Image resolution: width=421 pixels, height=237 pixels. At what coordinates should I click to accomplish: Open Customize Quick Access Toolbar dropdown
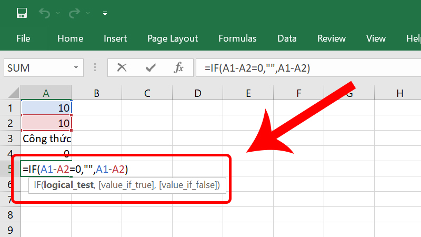pos(105,13)
